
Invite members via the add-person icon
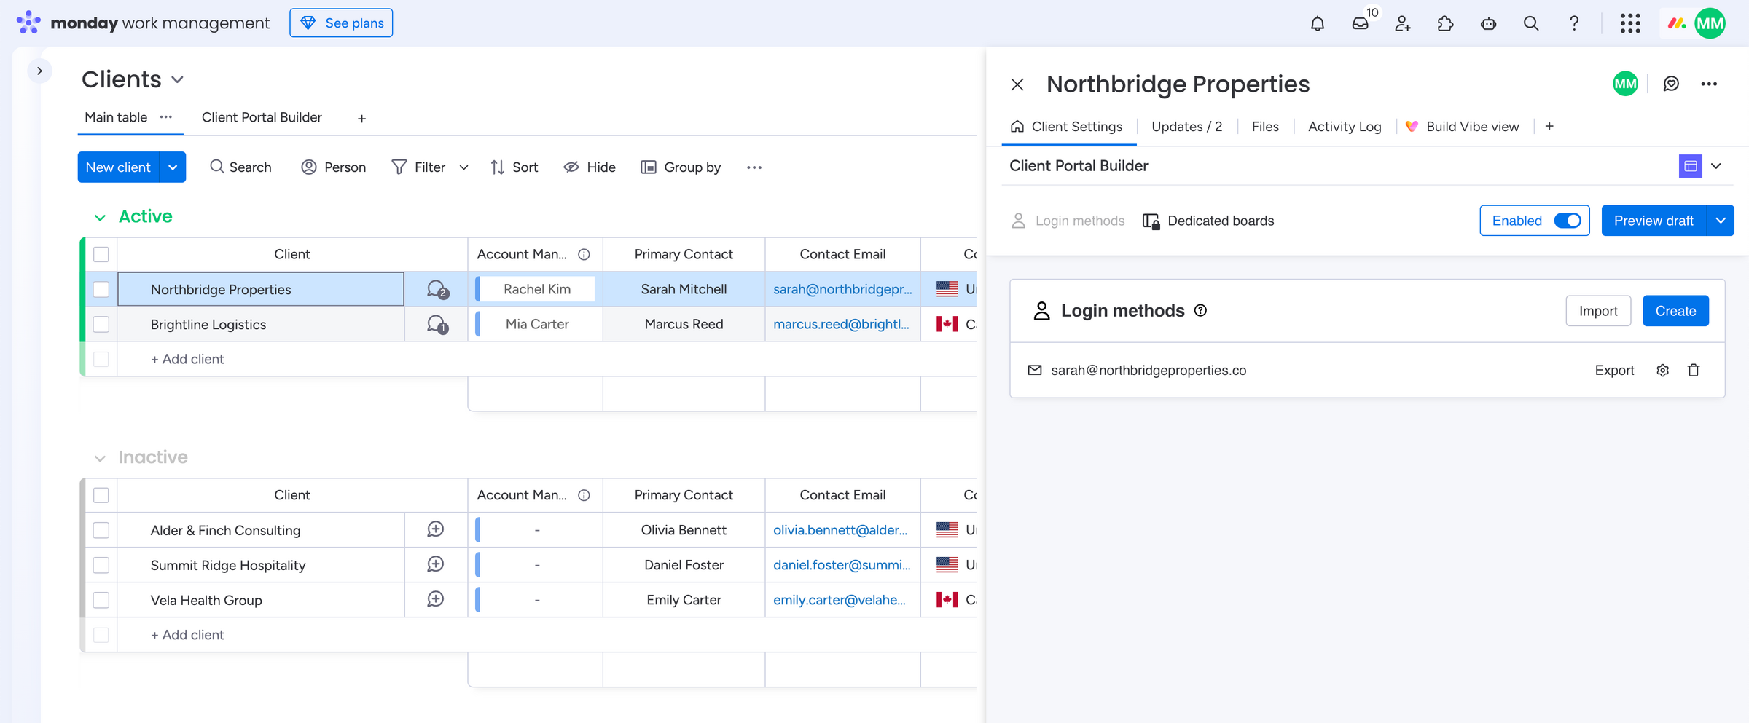pyautogui.click(x=1403, y=23)
